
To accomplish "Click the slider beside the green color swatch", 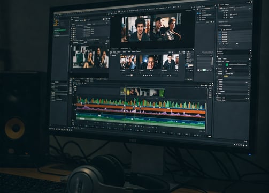I will tap(238, 65).
